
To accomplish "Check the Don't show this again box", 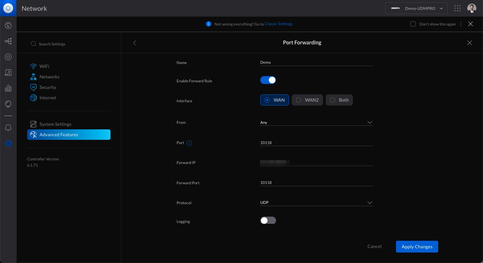I will pyautogui.click(x=413, y=24).
